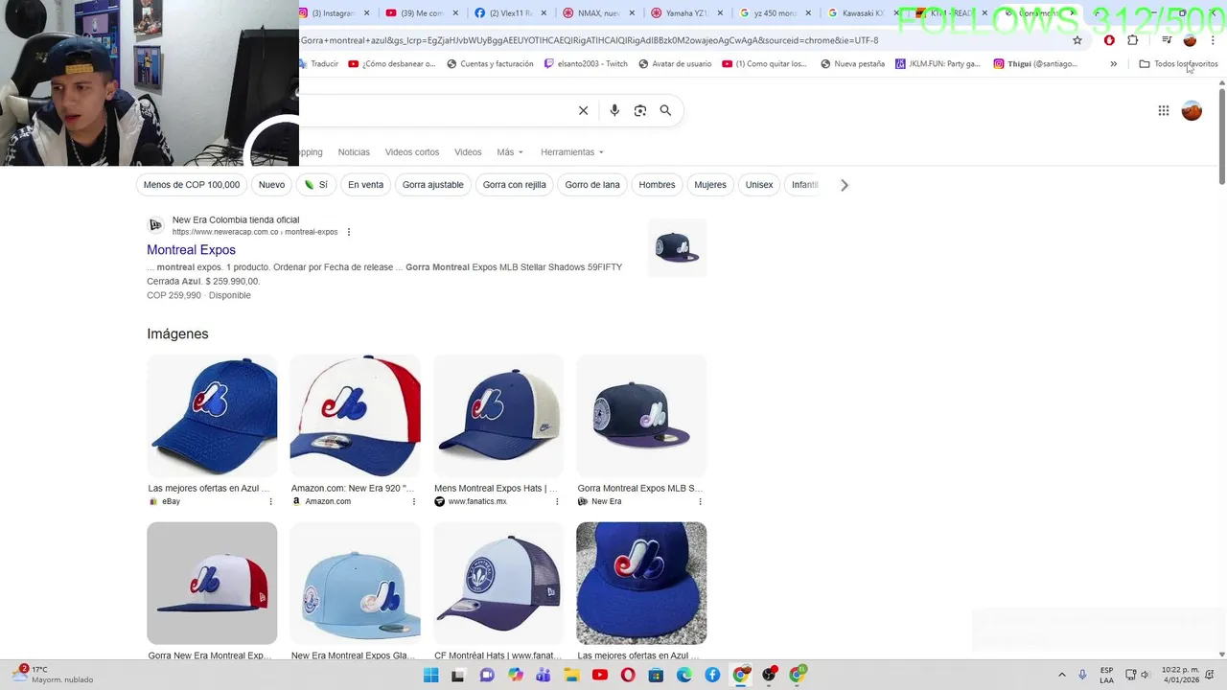Open the blue eBay Expos cap image
The height and width of the screenshot is (690, 1227).
[x=212, y=416]
